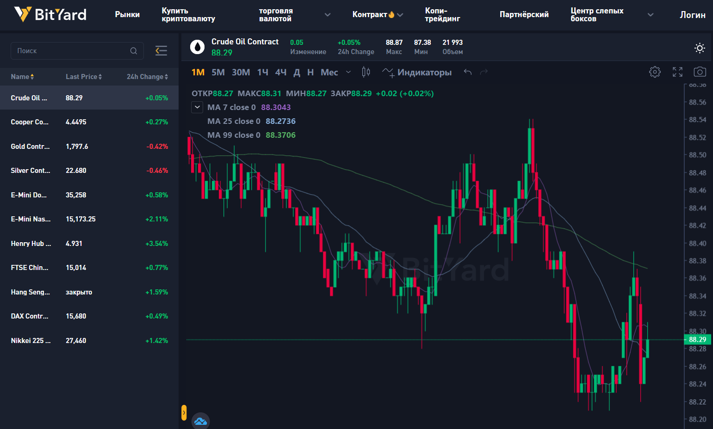The height and width of the screenshot is (429, 713).
Task: Open chart settings gear icon
Action: coord(655,72)
